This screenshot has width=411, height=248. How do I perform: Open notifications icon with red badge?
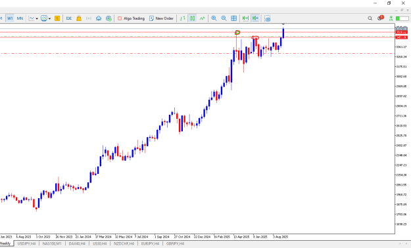380,18
